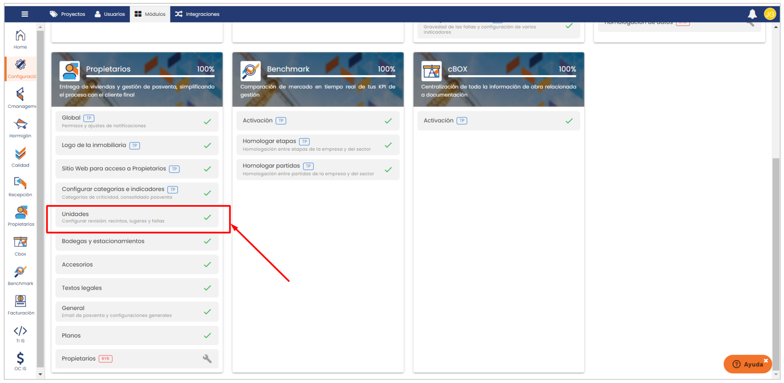Open the TI IS code icon
Image resolution: width=784 pixels, height=383 pixels.
20,334
